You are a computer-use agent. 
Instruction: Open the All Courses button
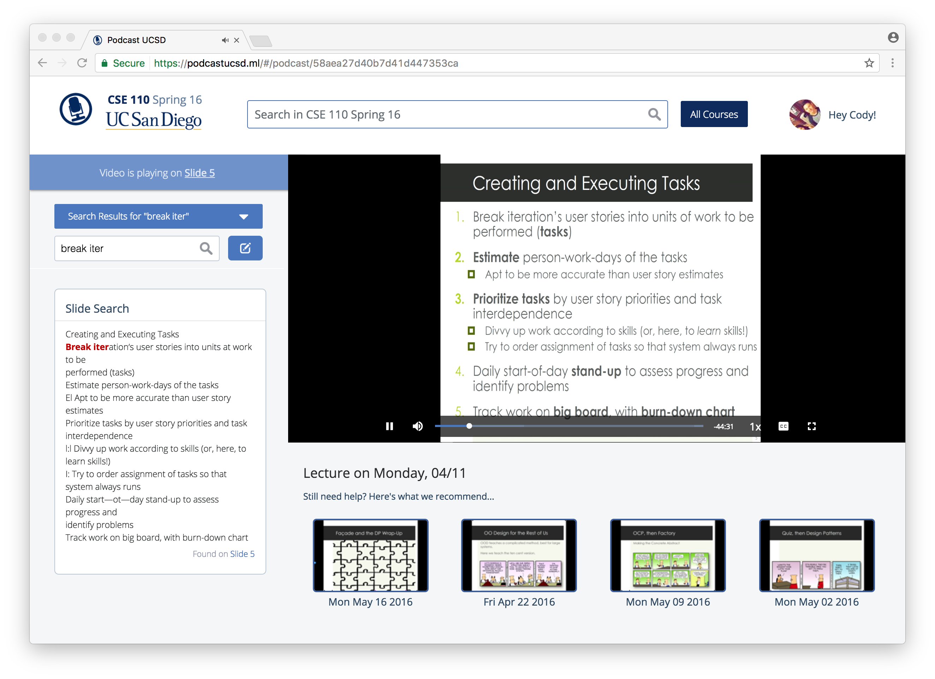click(x=714, y=114)
